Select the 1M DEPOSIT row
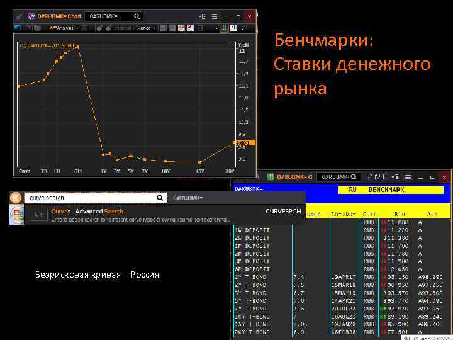 342,246
